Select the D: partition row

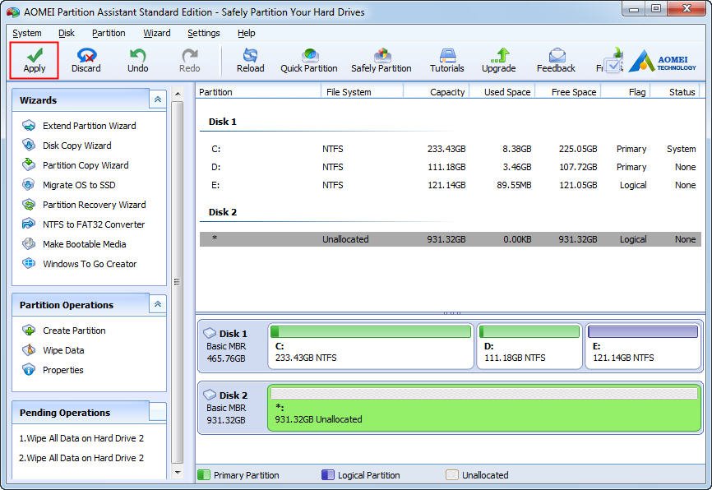[451, 167]
